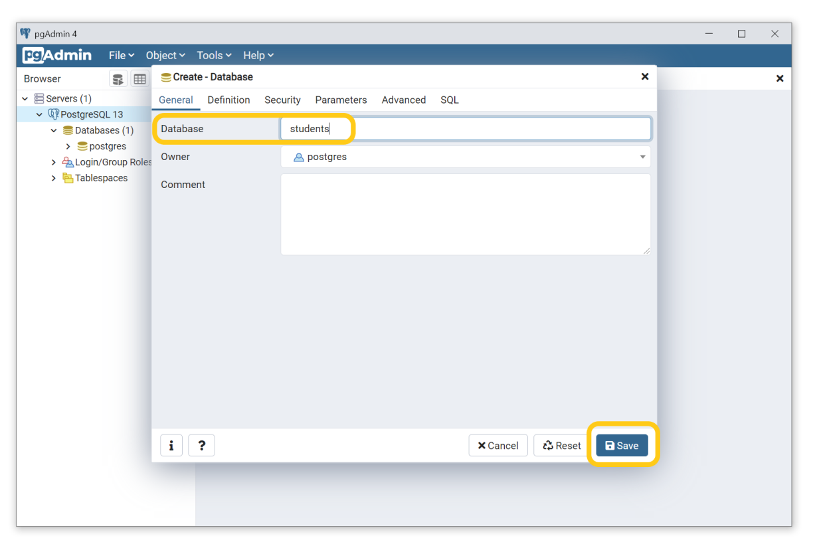The width and height of the screenshot is (819, 548).
Task: Click the question mark help button
Action: [202, 446]
